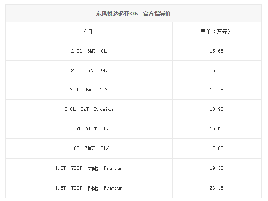Click the price 16.68
Image resolution: width=268 pixels, height=201 pixels.
(x=217, y=128)
